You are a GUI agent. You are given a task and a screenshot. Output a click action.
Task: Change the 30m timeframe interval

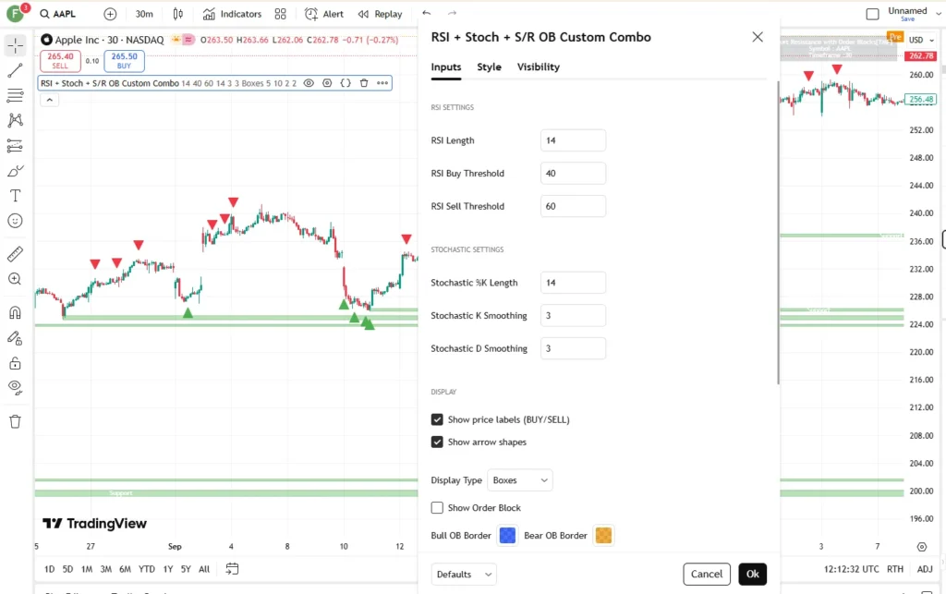click(144, 14)
